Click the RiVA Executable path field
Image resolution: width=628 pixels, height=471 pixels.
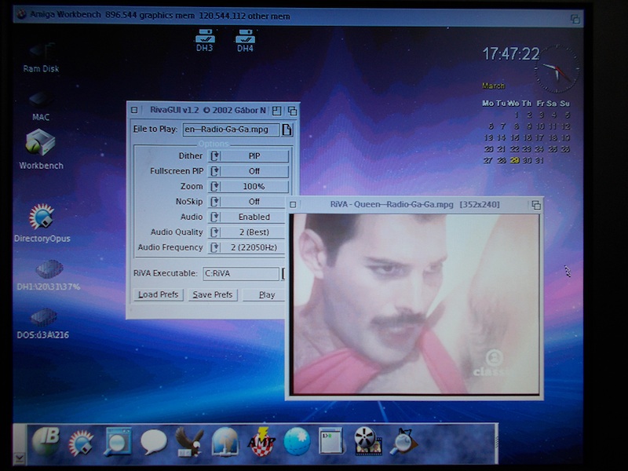click(x=240, y=274)
